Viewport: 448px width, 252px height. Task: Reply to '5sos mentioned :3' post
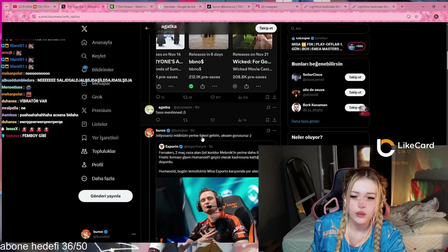[158, 120]
